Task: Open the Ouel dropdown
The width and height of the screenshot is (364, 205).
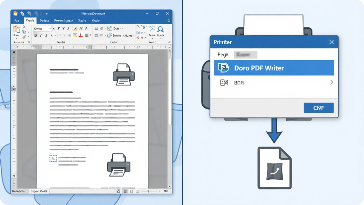Action: click(123, 28)
